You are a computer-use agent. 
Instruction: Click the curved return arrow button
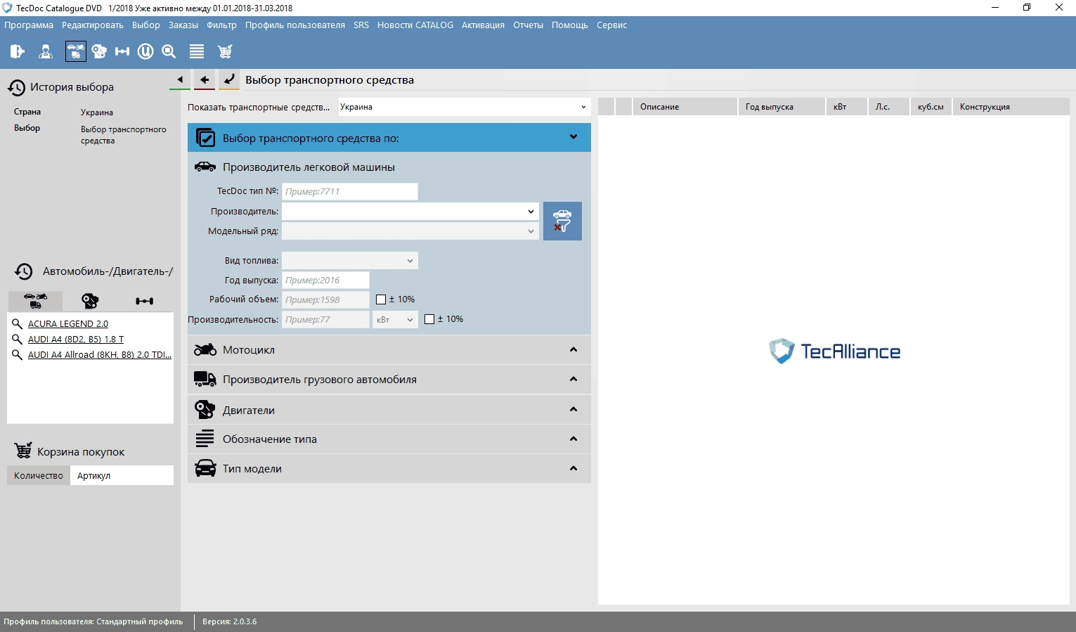pyautogui.click(x=229, y=80)
